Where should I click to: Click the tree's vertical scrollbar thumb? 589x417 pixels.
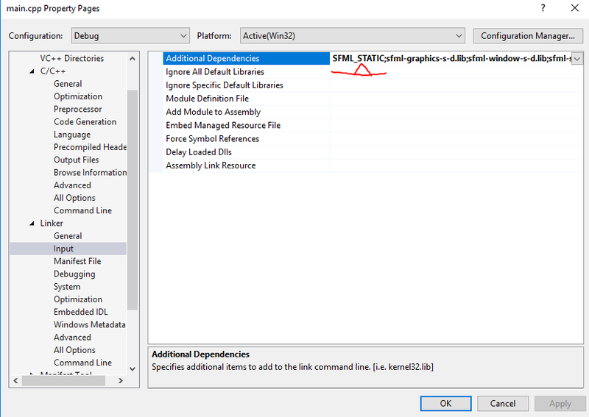(133, 200)
